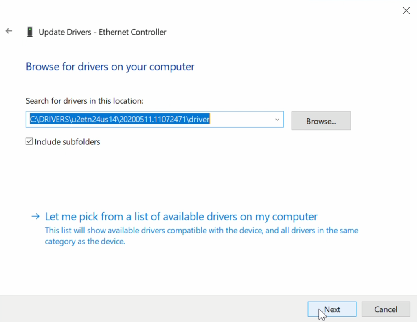Go back using the back arrow
The height and width of the screenshot is (322, 417).
point(9,31)
